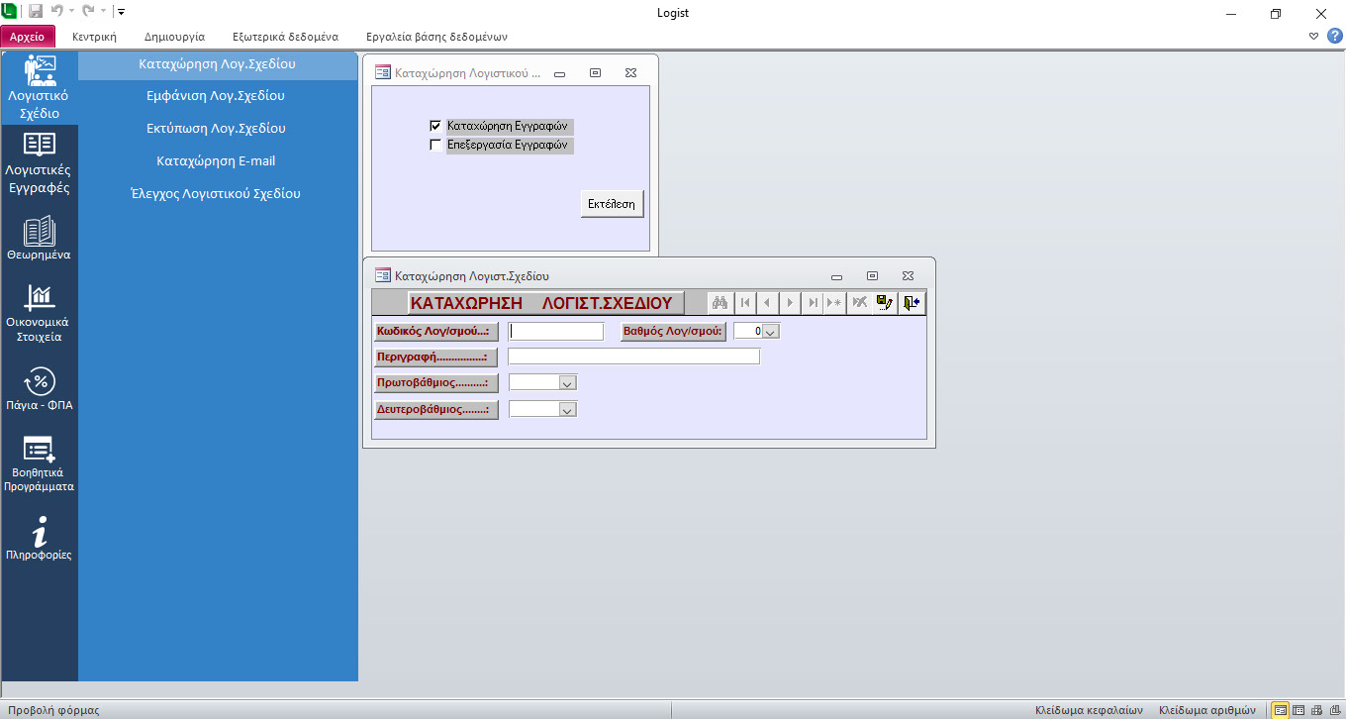
Task: Click the save record floppy-pencil icon
Action: coord(885,303)
